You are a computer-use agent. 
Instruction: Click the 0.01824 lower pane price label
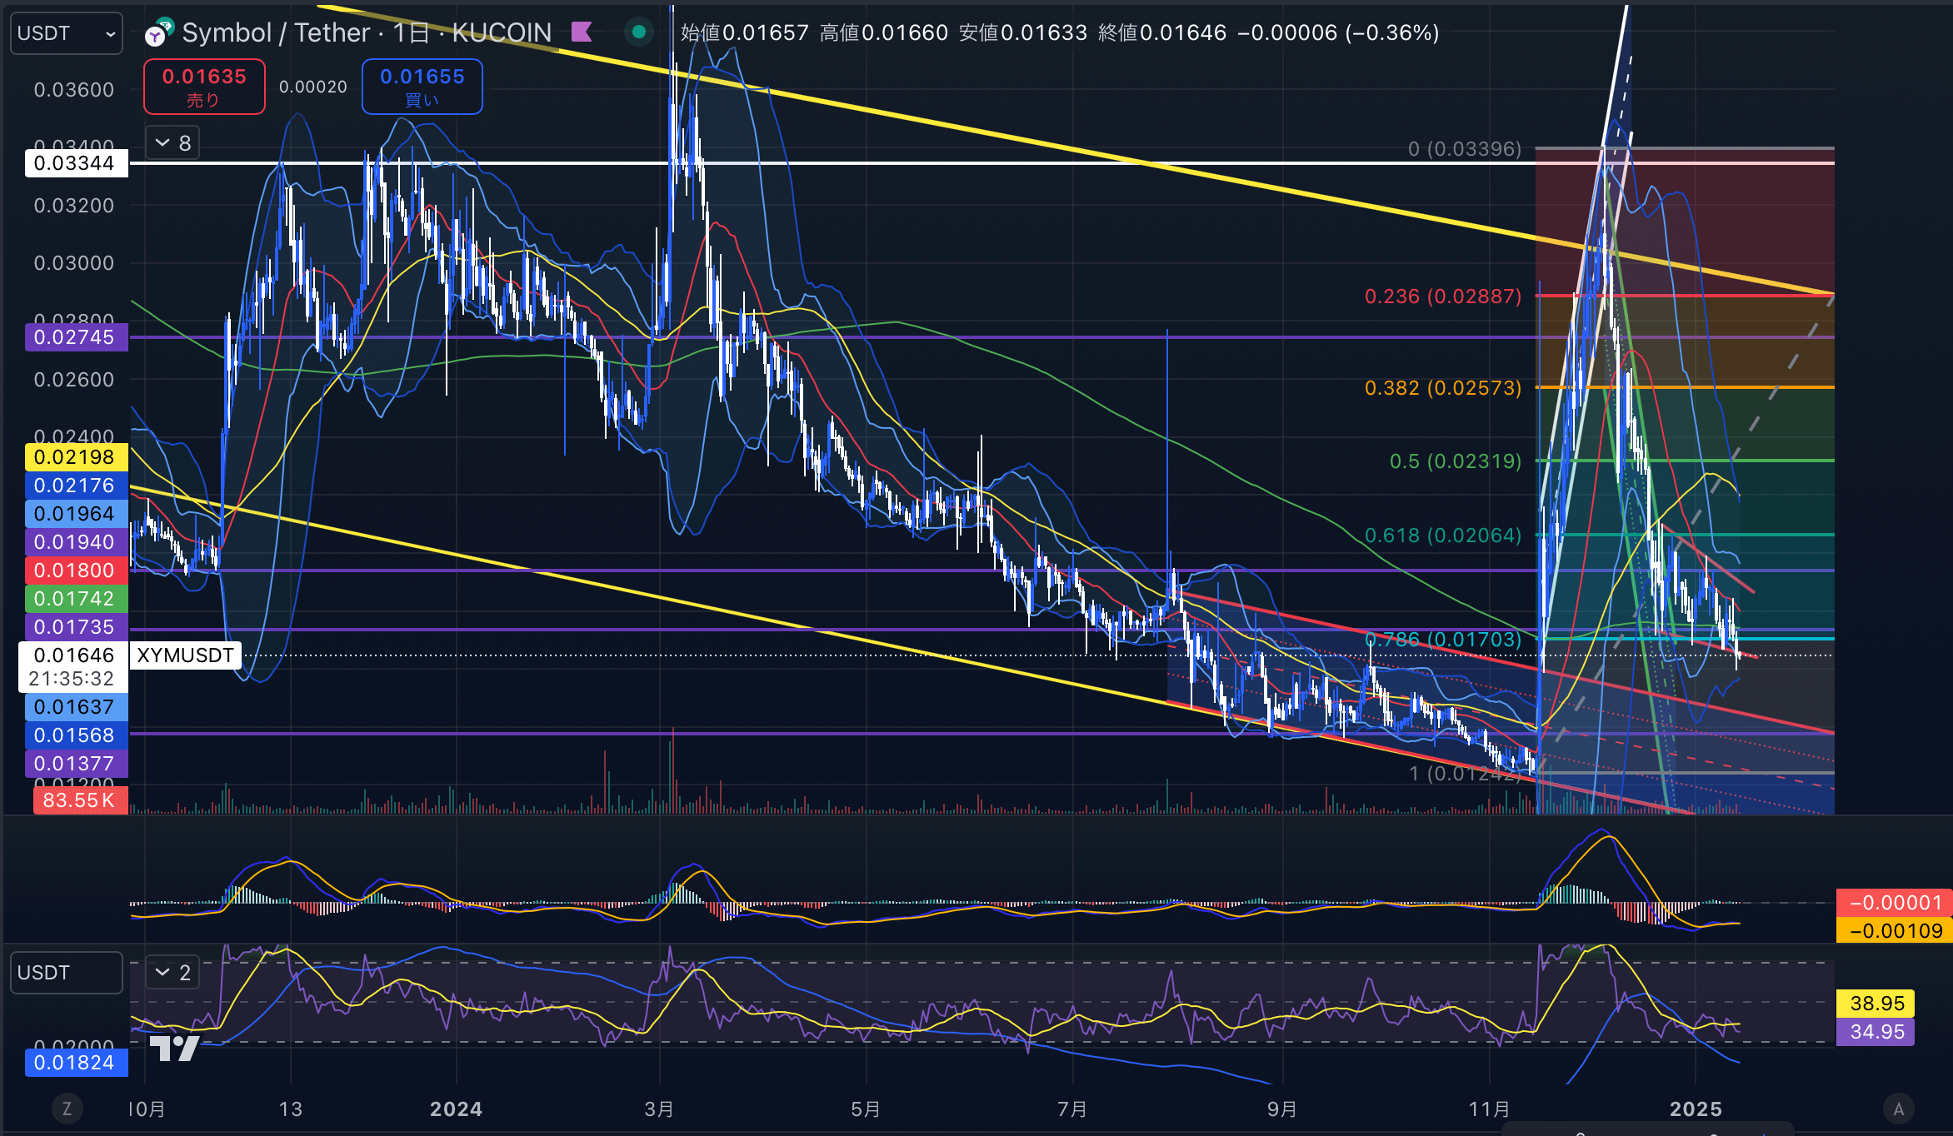77,1063
